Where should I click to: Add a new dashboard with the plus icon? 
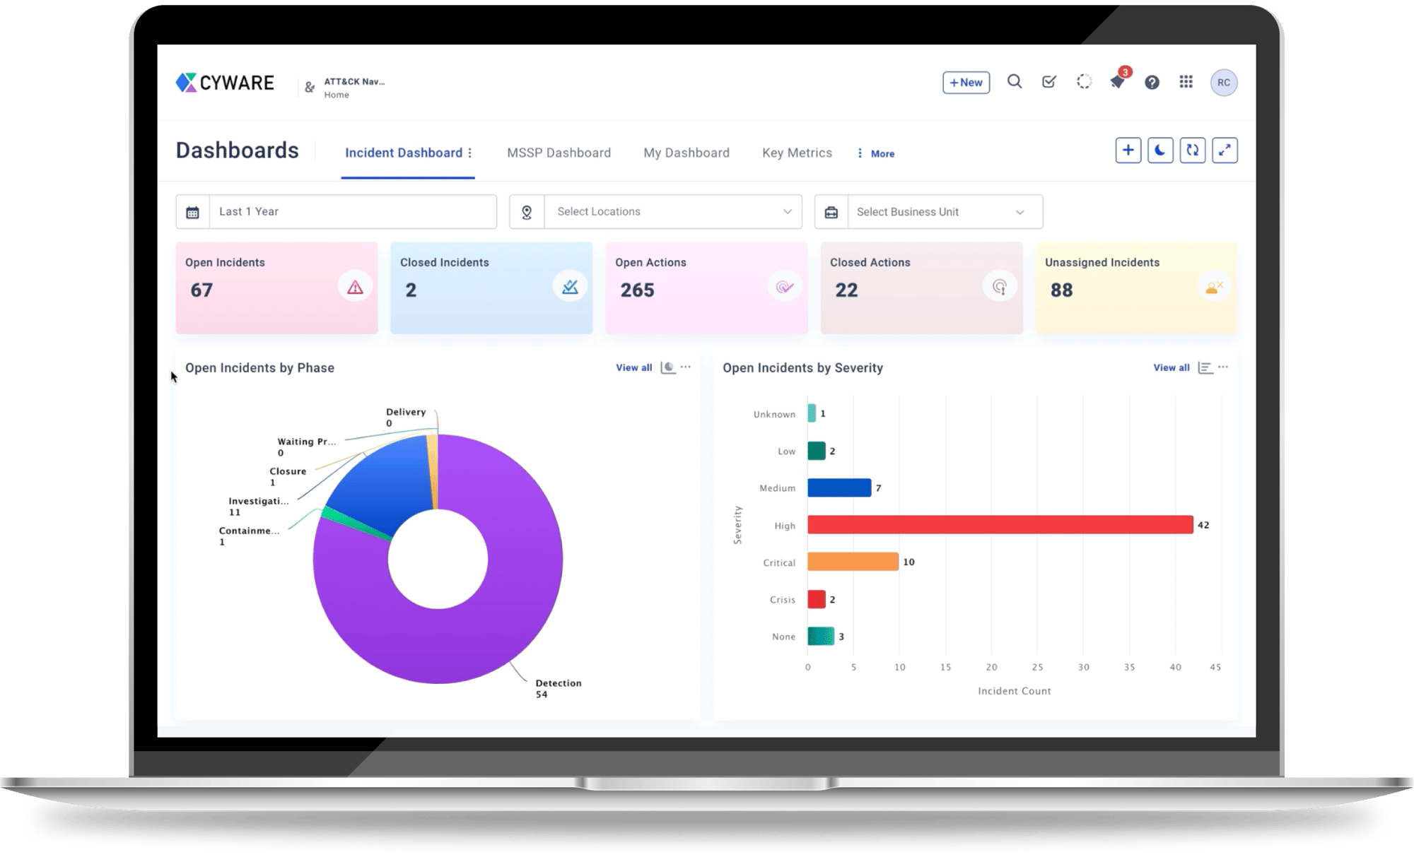[x=1128, y=150]
